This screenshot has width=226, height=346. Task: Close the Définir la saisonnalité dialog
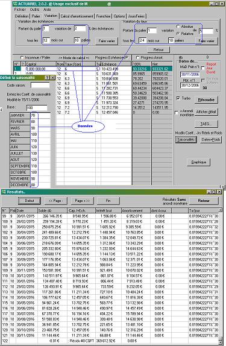point(52,78)
